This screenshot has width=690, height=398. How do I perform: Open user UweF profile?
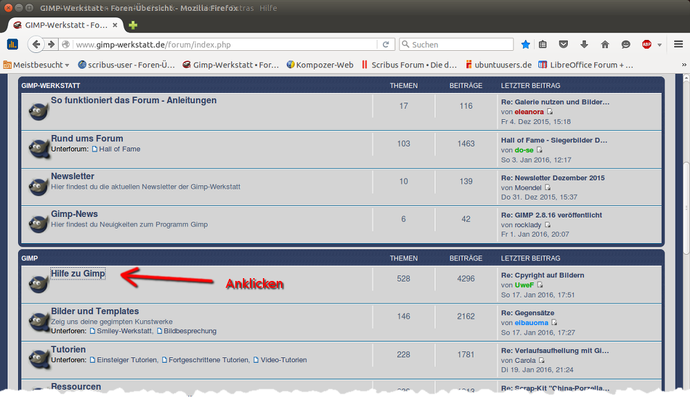click(524, 284)
